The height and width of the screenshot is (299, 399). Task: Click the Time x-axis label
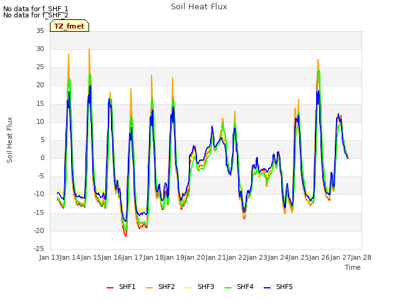click(x=353, y=267)
